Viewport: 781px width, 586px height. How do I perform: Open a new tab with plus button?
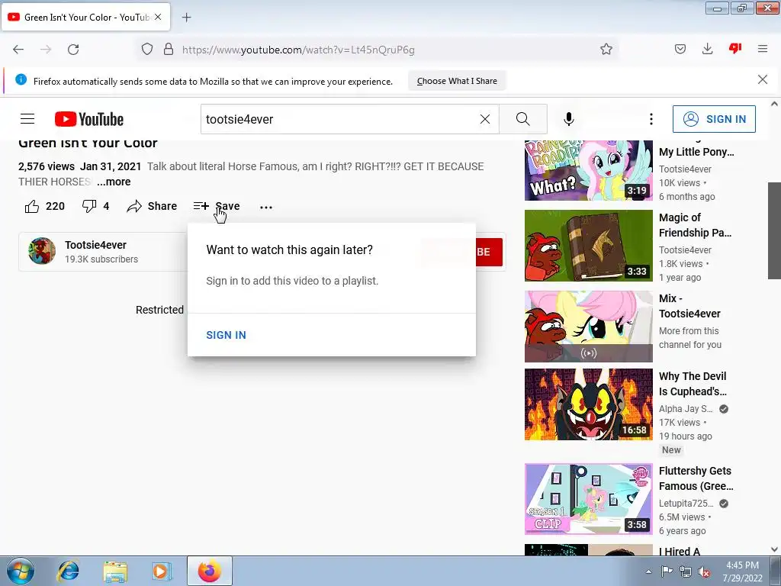coord(186,18)
